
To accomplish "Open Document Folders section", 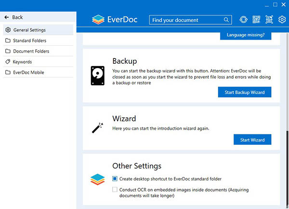I will pos(31,51).
